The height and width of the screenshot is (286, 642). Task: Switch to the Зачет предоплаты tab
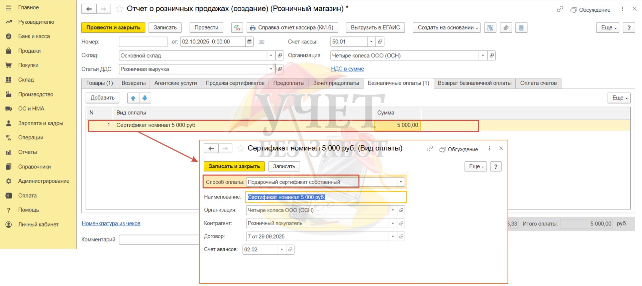point(336,83)
